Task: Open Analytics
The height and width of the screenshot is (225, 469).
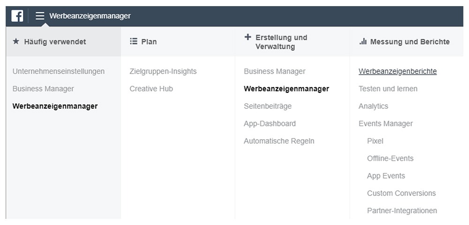Action: [x=373, y=106]
